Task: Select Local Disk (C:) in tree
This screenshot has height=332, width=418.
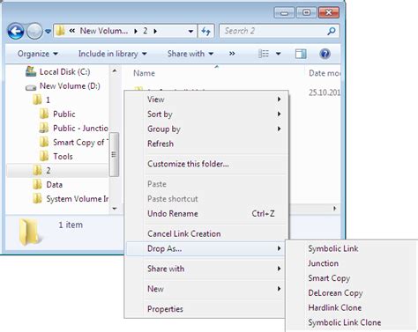Action: coord(64,72)
